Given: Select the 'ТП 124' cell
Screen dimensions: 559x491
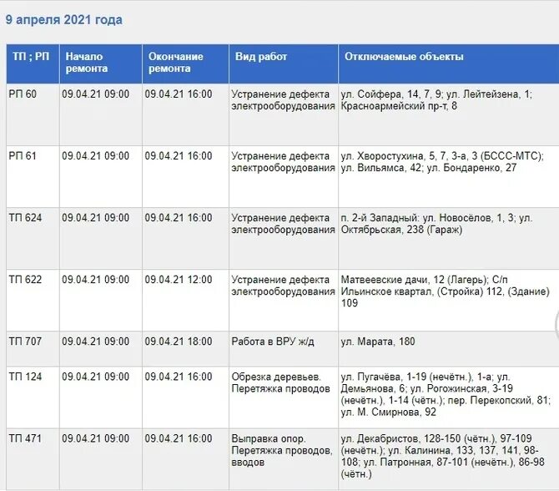Looking at the screenshot, I should [33, 397].
